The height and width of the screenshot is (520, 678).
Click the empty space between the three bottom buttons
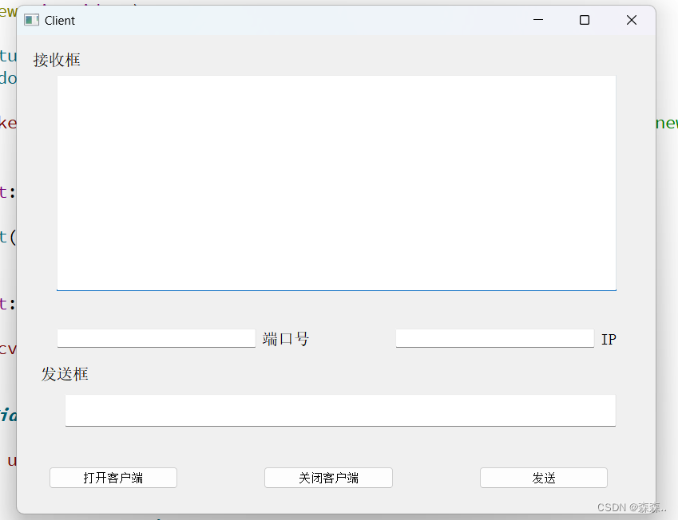pyautogui.click(x=220, y=477)
